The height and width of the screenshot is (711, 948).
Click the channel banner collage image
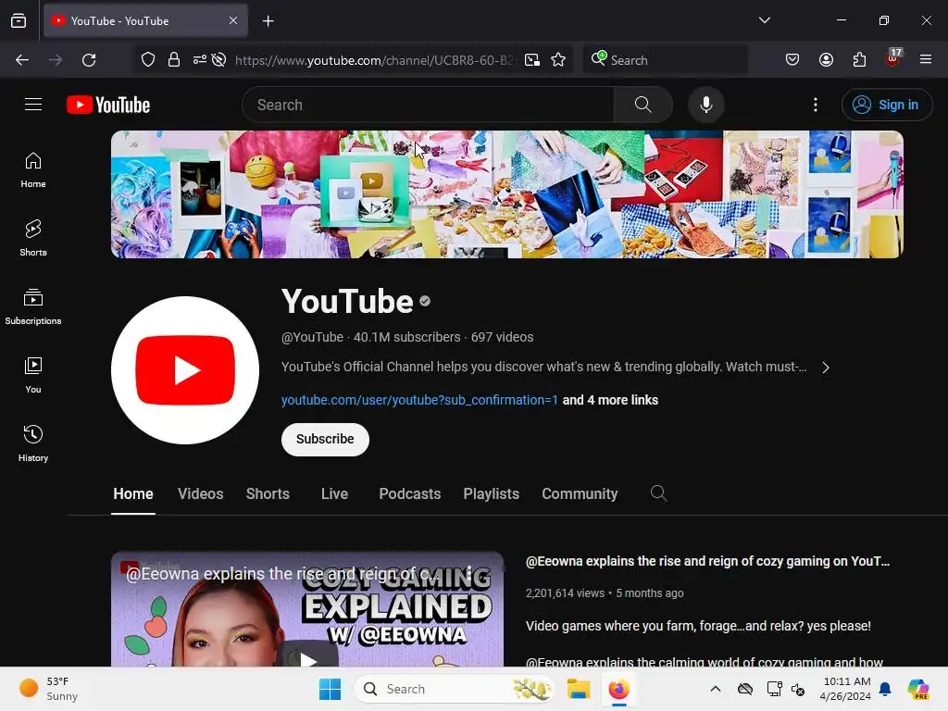click(x=506, y=194)
